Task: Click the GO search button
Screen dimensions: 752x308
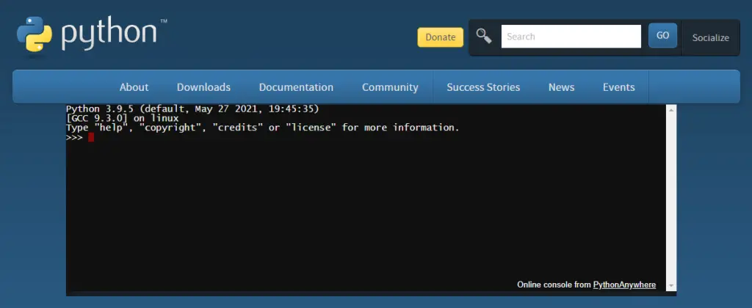Action: tap(663, 35)
